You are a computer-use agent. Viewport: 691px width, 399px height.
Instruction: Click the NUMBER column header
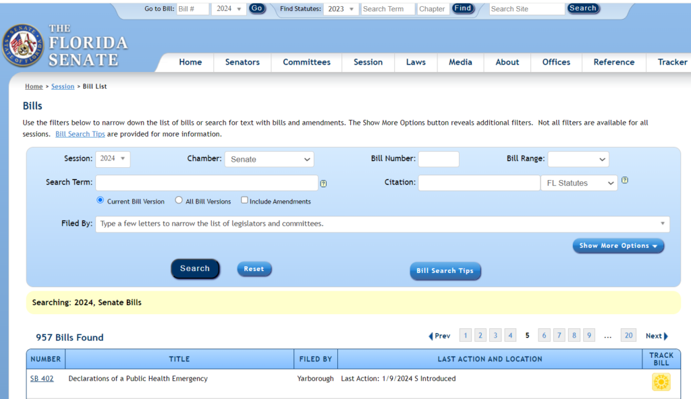pos(46,359)
